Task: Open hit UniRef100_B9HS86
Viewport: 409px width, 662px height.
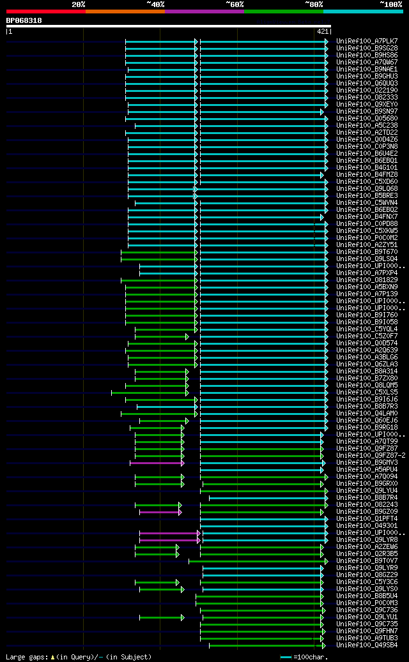Action: 367,56
